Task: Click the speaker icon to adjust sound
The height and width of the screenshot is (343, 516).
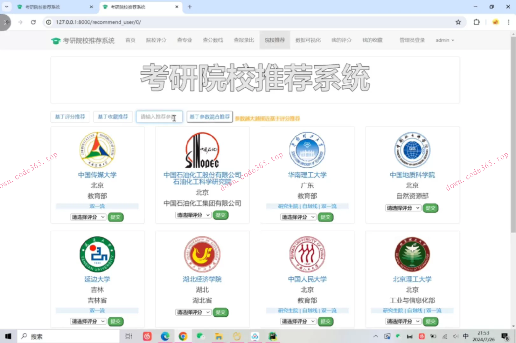Action: click(456, 336)
